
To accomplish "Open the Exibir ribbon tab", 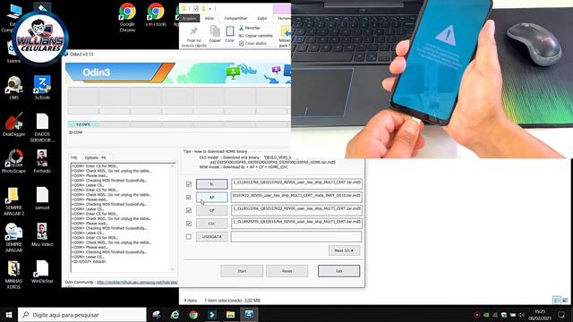I will (262, 18).
